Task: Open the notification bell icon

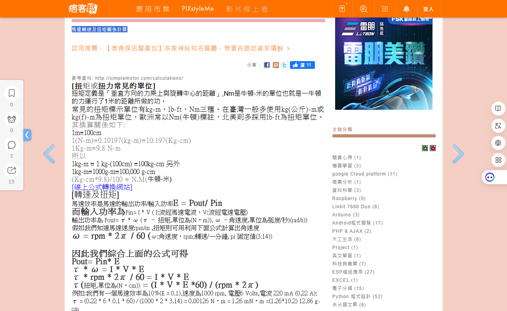Action: (x=406, y=9)
